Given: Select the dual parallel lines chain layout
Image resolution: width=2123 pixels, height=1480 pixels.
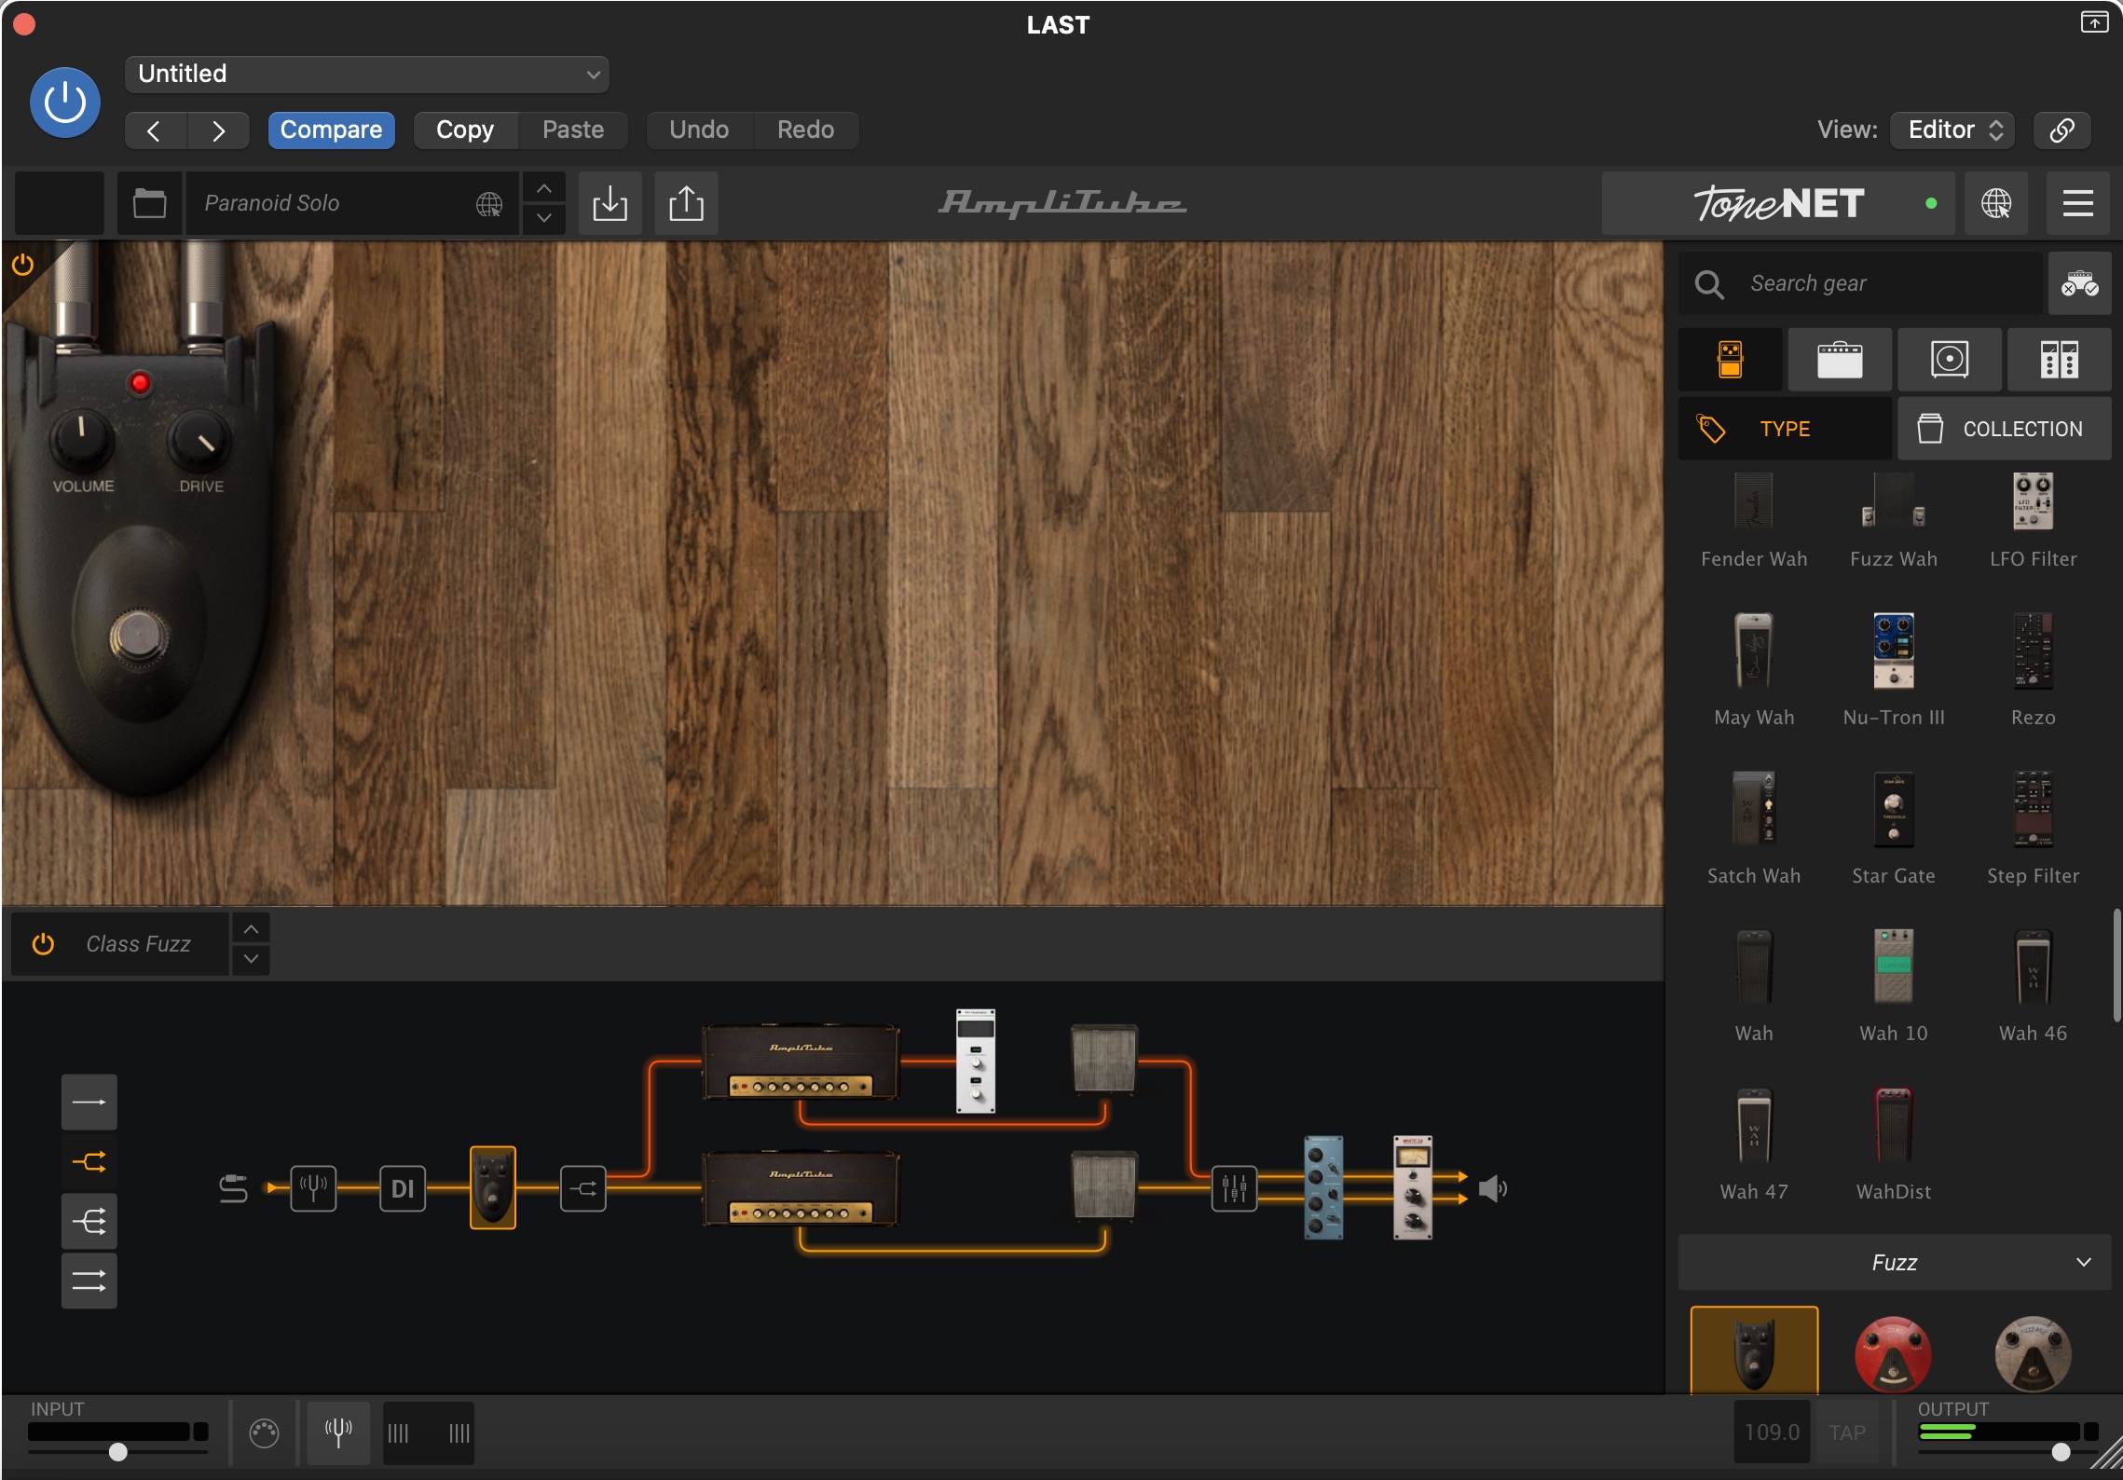Looking at the screenshot, I should (89, 1281).
